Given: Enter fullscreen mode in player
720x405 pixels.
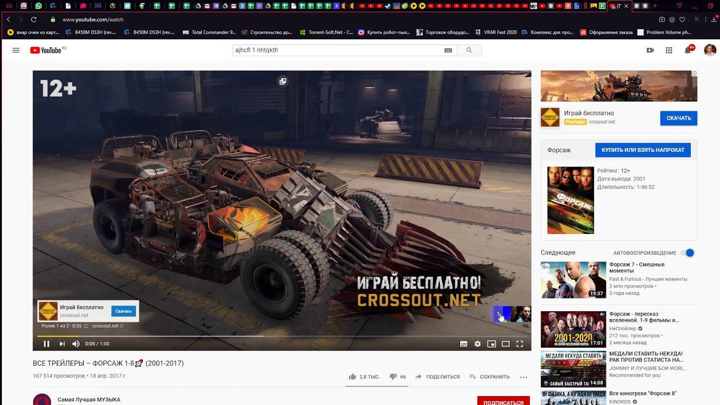Looking at the screenshot, I should pyautogui.click(x=520, y=344).
